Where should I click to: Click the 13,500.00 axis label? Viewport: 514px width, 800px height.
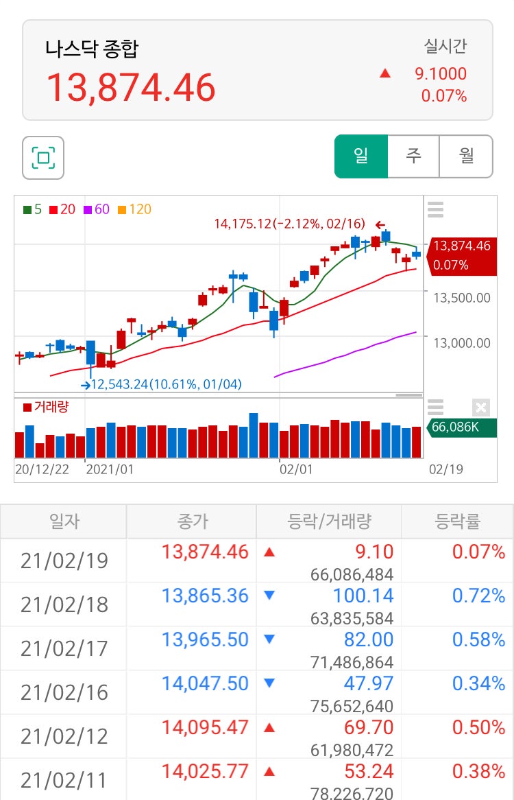click(462, 298)
